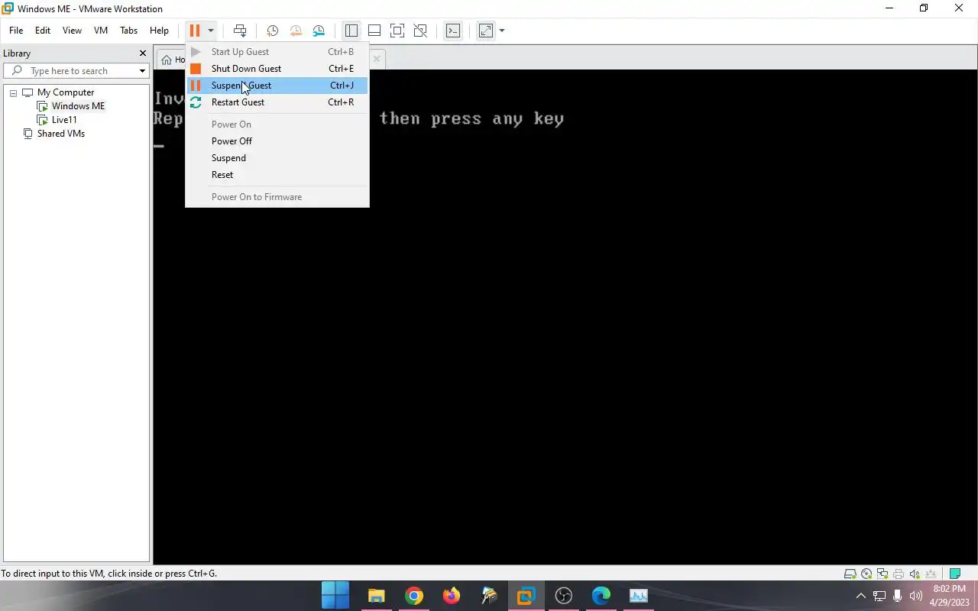This screenshot has width=978, height=611.
Task: Select Live11 virtual machine in library
Action: [x=64, y=120]
